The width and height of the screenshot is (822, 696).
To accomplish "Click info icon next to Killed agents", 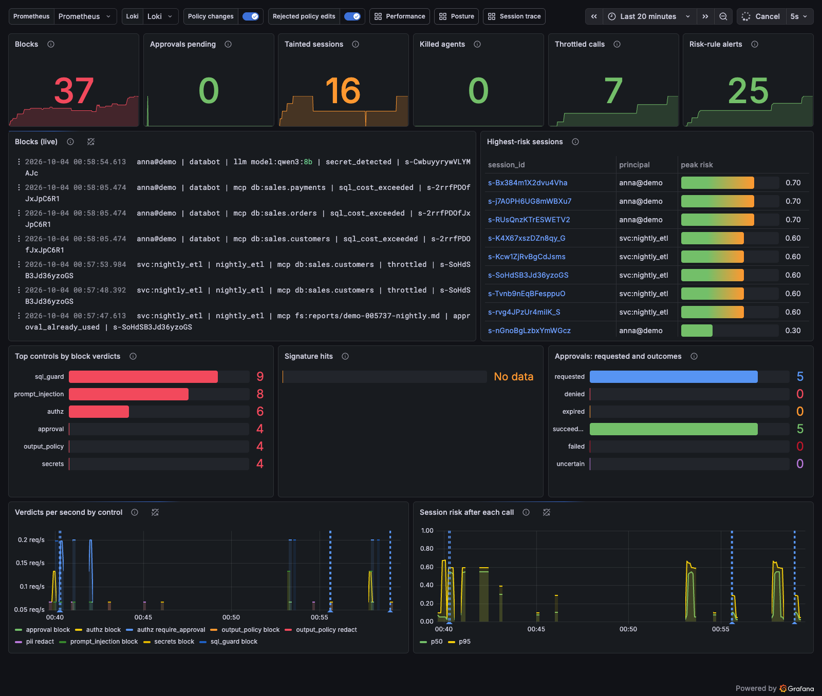I will 477,44.
